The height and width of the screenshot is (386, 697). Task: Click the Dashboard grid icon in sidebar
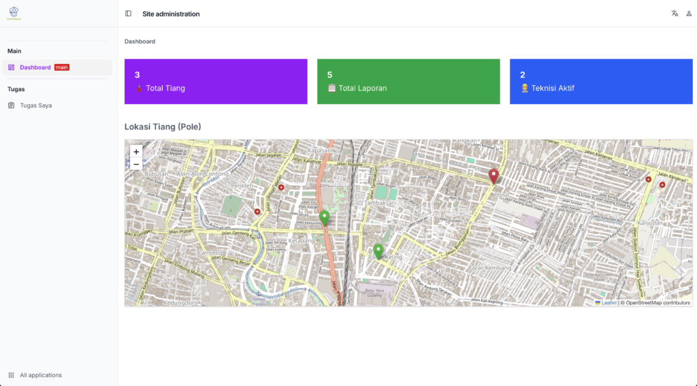[x=11, y=67]
